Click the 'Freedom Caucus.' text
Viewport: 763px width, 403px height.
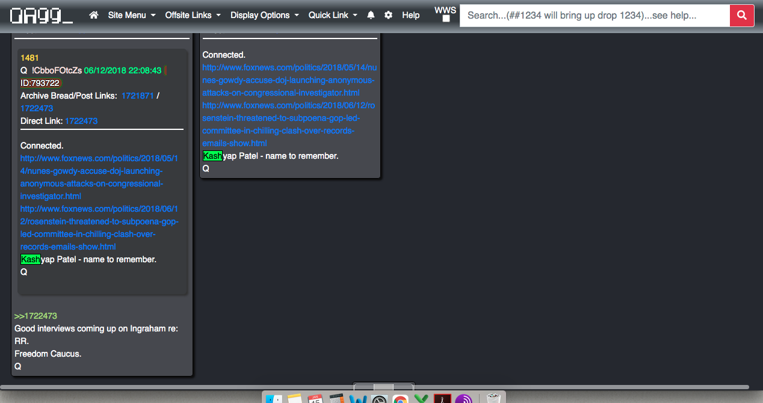[x=48, y=354]
